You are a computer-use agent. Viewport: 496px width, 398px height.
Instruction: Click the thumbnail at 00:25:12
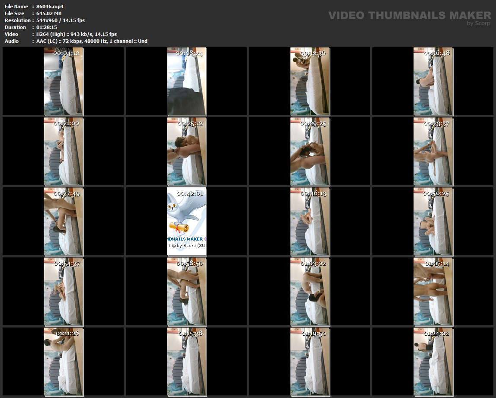pos(187,151)
